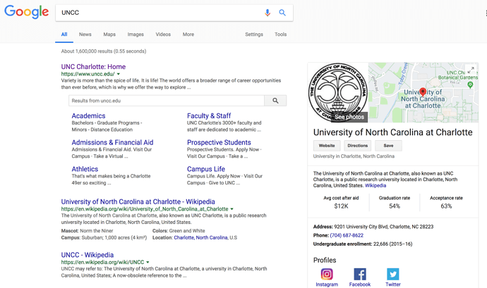Click the Results from uncc.edu field
This screenshot has height=288, width=487.
click(x=167, y=101)
